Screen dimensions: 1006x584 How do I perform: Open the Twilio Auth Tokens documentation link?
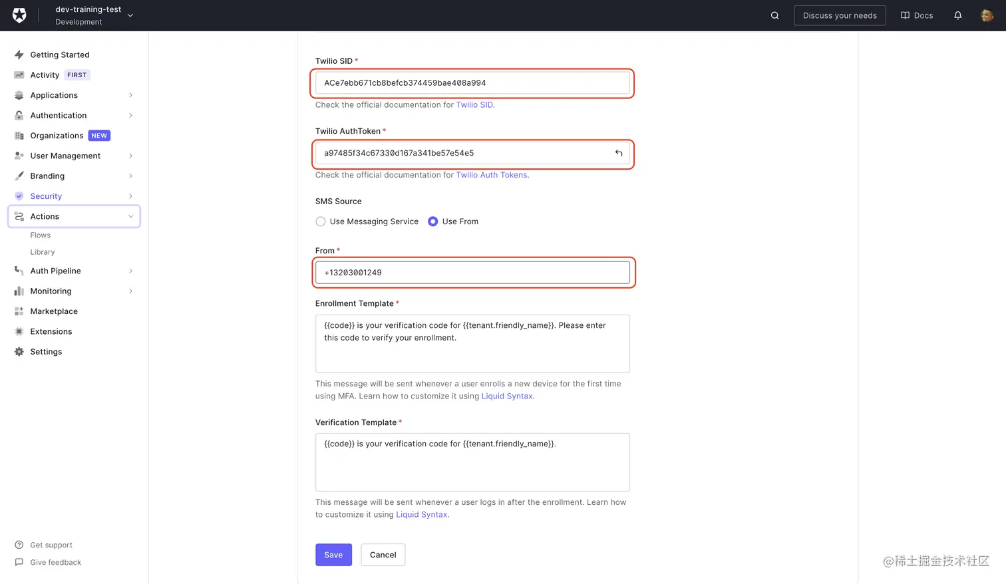pos(490,175)
